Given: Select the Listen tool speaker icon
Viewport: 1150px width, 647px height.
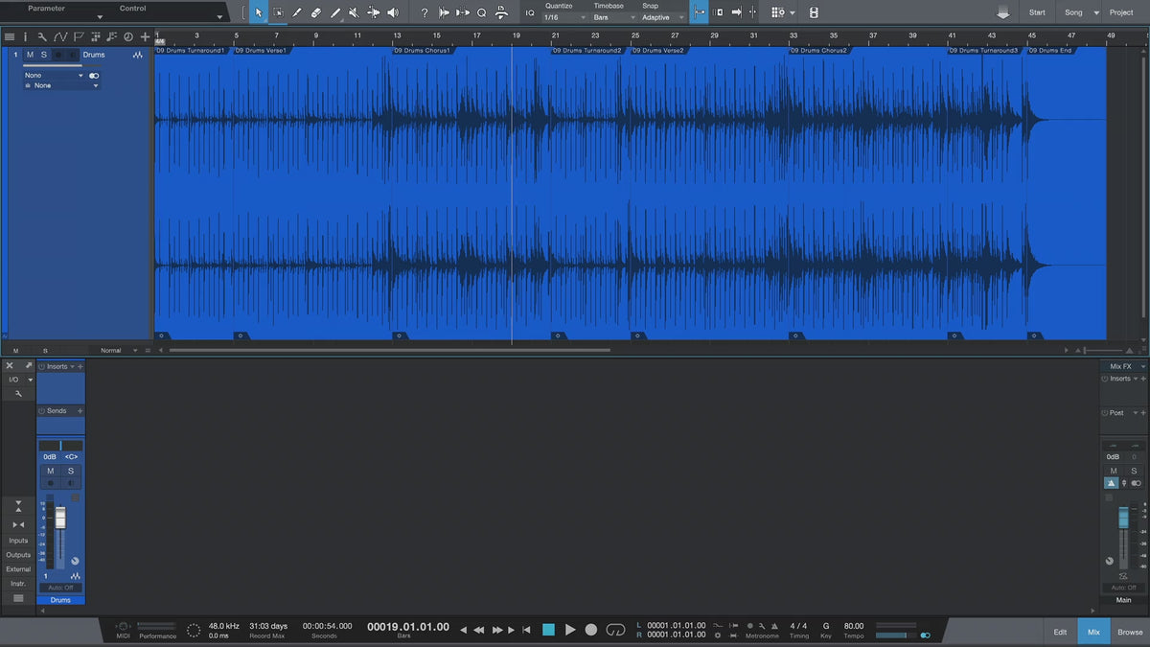Looking at the screenshot, I should 392,12.
